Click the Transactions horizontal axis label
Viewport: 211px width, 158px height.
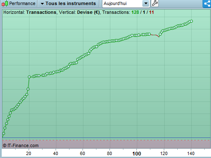41,12
